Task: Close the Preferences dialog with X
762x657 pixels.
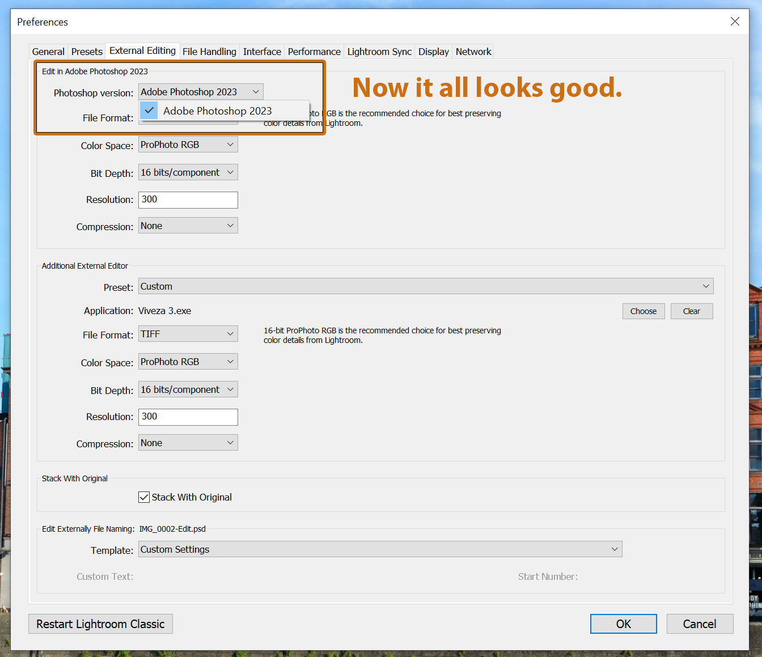Action: [735, 22]
